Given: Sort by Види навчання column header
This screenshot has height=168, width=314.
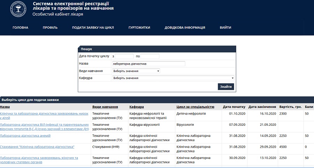Looking at the screenshot, I should (105, 107).
